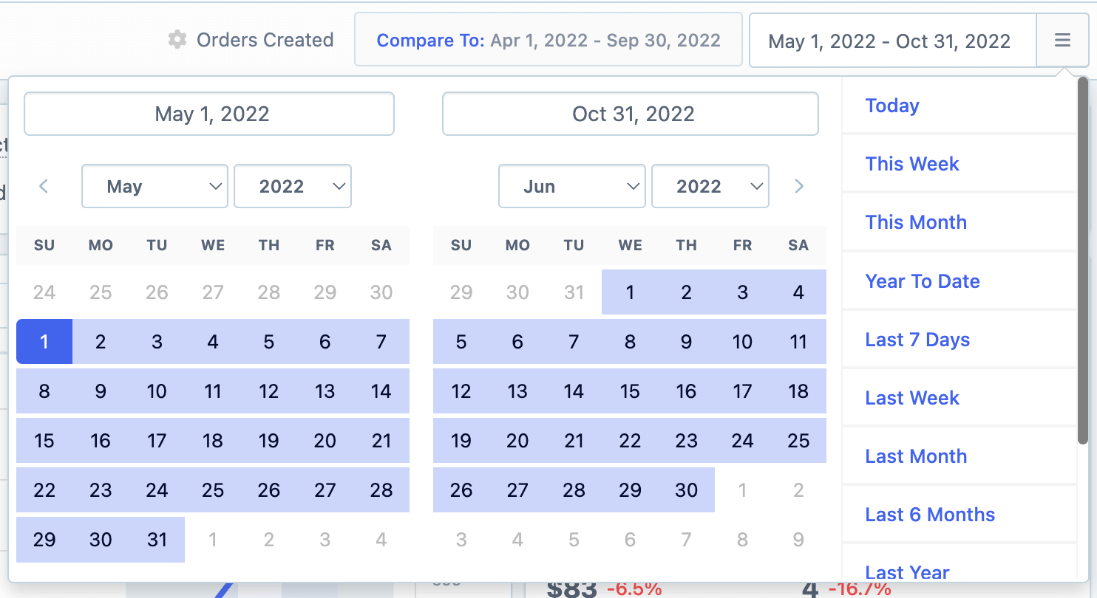Click the settings gear beside Orders Created
Viewport: 1097px width, 598px height.
tap(177, 40)
